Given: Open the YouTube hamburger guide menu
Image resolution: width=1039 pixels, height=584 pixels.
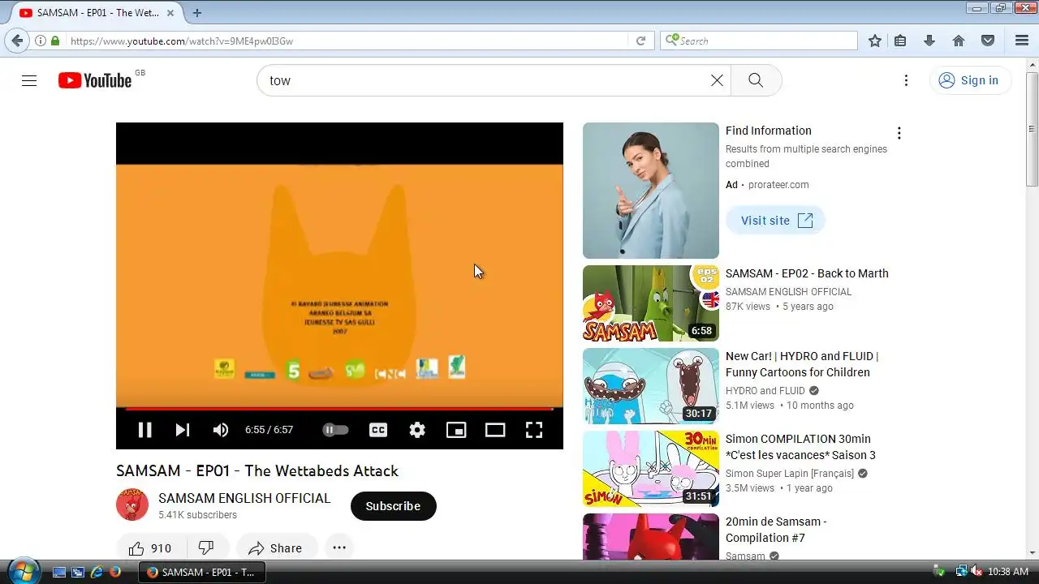Looking at the screenshot, I should 29,80.
